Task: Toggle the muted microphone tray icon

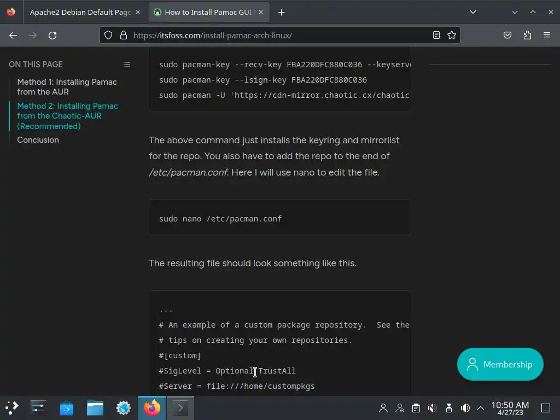Action: pos(433,408)
